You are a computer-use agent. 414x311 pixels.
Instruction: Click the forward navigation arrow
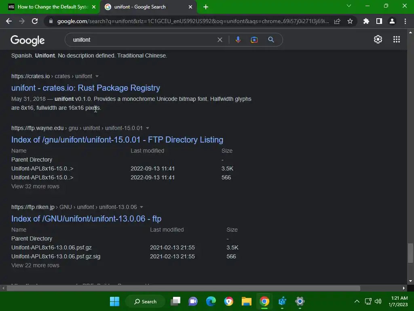[x=22, y=21]
